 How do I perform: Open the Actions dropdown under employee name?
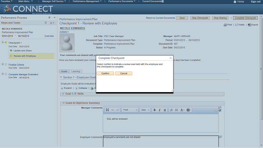64,32
